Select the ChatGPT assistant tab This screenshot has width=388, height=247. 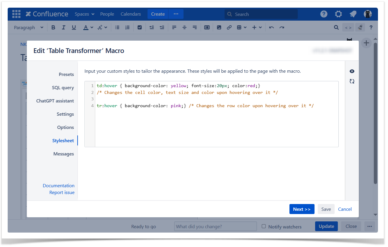55,101
